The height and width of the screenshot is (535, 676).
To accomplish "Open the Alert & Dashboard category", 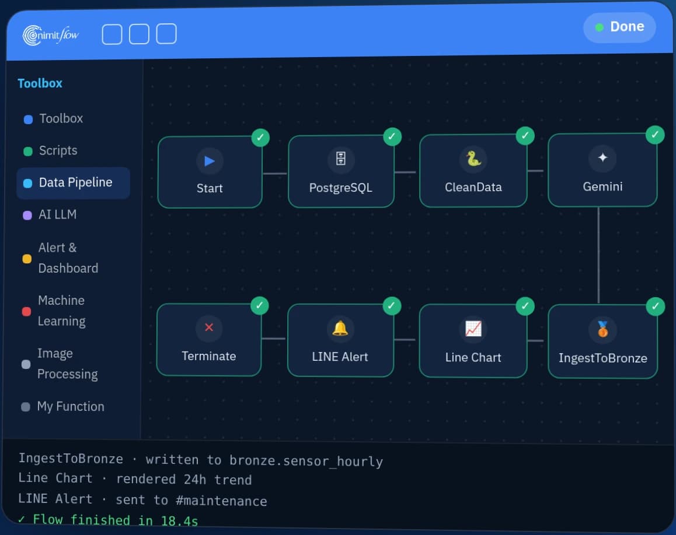I will [x=72, y=258].
